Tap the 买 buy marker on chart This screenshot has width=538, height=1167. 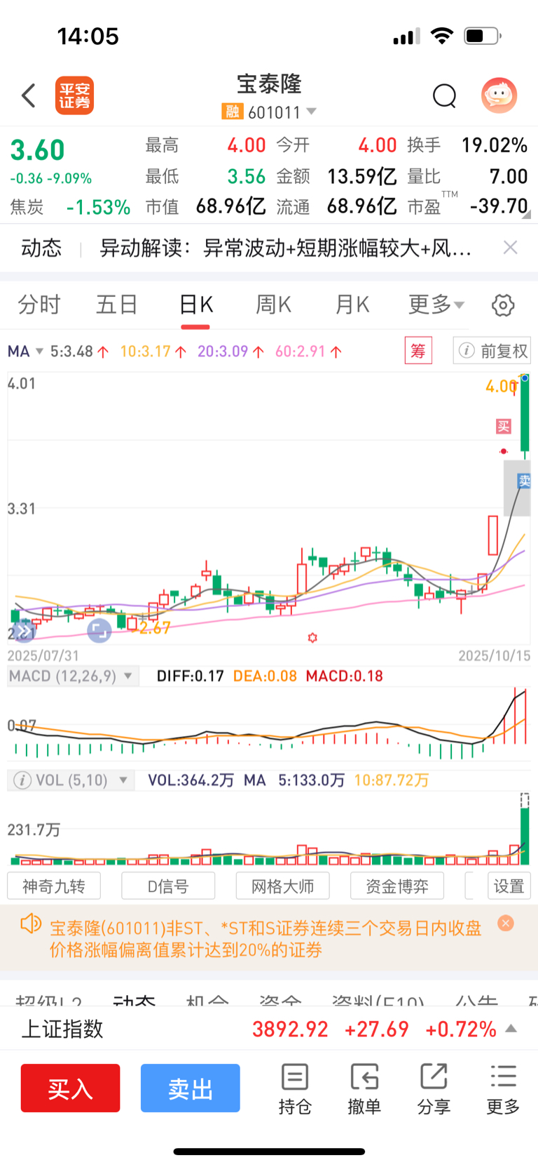pyautogui.click(x=503, y=426)
